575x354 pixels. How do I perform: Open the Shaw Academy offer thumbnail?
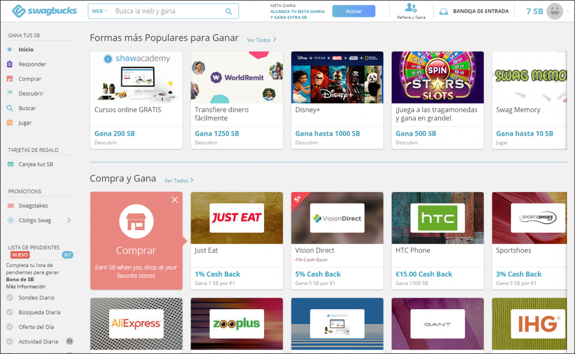pyautogui.click(x=136, y=77)
